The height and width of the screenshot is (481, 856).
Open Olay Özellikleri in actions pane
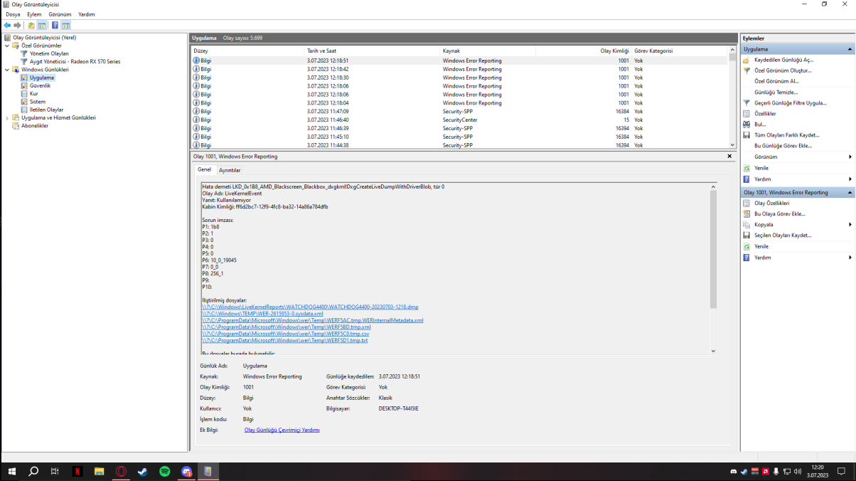pyautogui.click(x=771, y=203)
